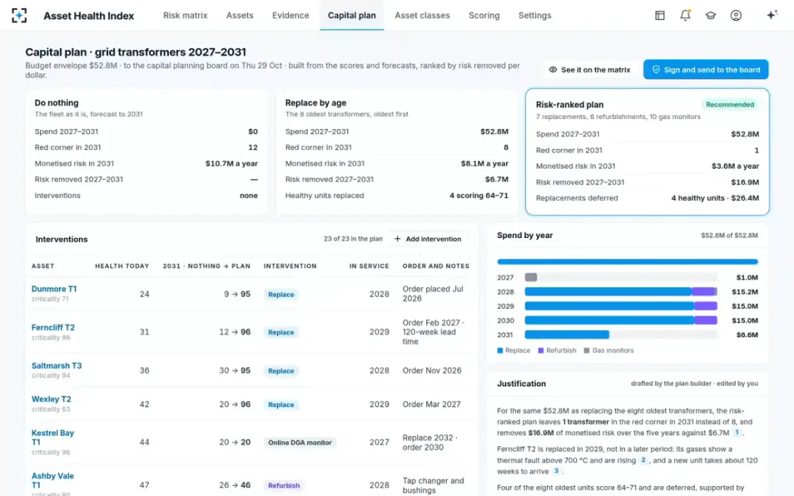Click the Refurbish tag on Ashby Vale row
The width and height of the screenshot is (794, 496).
[284, 485]
